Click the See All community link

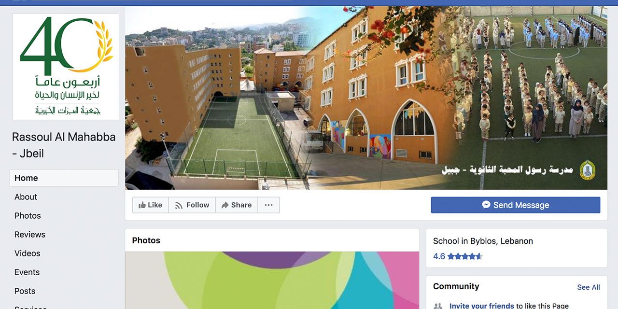[x=589, y=287]
